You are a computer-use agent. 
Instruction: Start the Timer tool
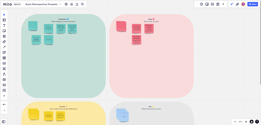click(x=201, y=4)
